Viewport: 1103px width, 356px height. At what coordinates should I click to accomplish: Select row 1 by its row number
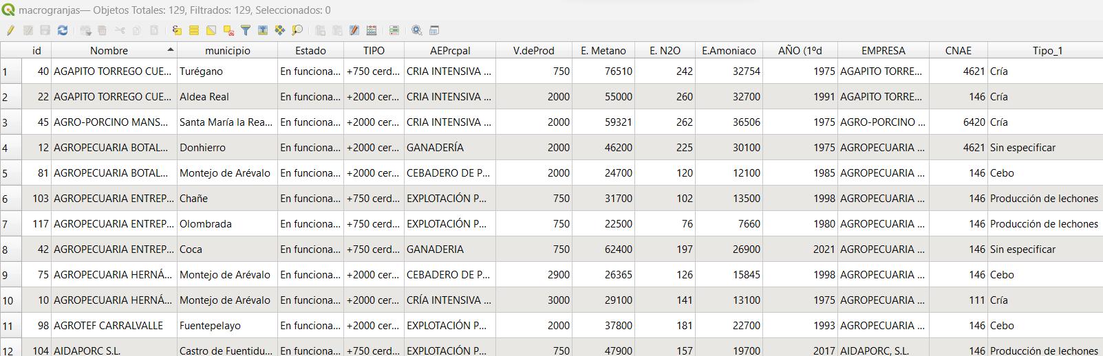pyautogui.click(x=11, y=71)
